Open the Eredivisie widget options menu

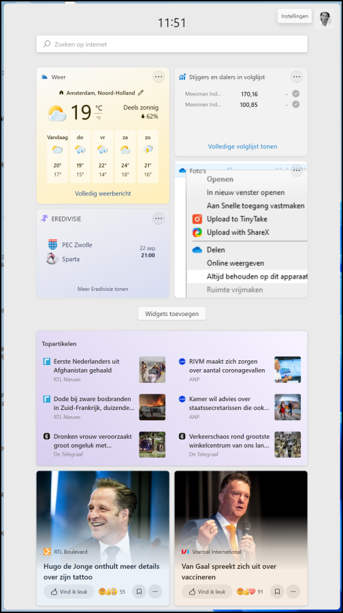(158, 219)
